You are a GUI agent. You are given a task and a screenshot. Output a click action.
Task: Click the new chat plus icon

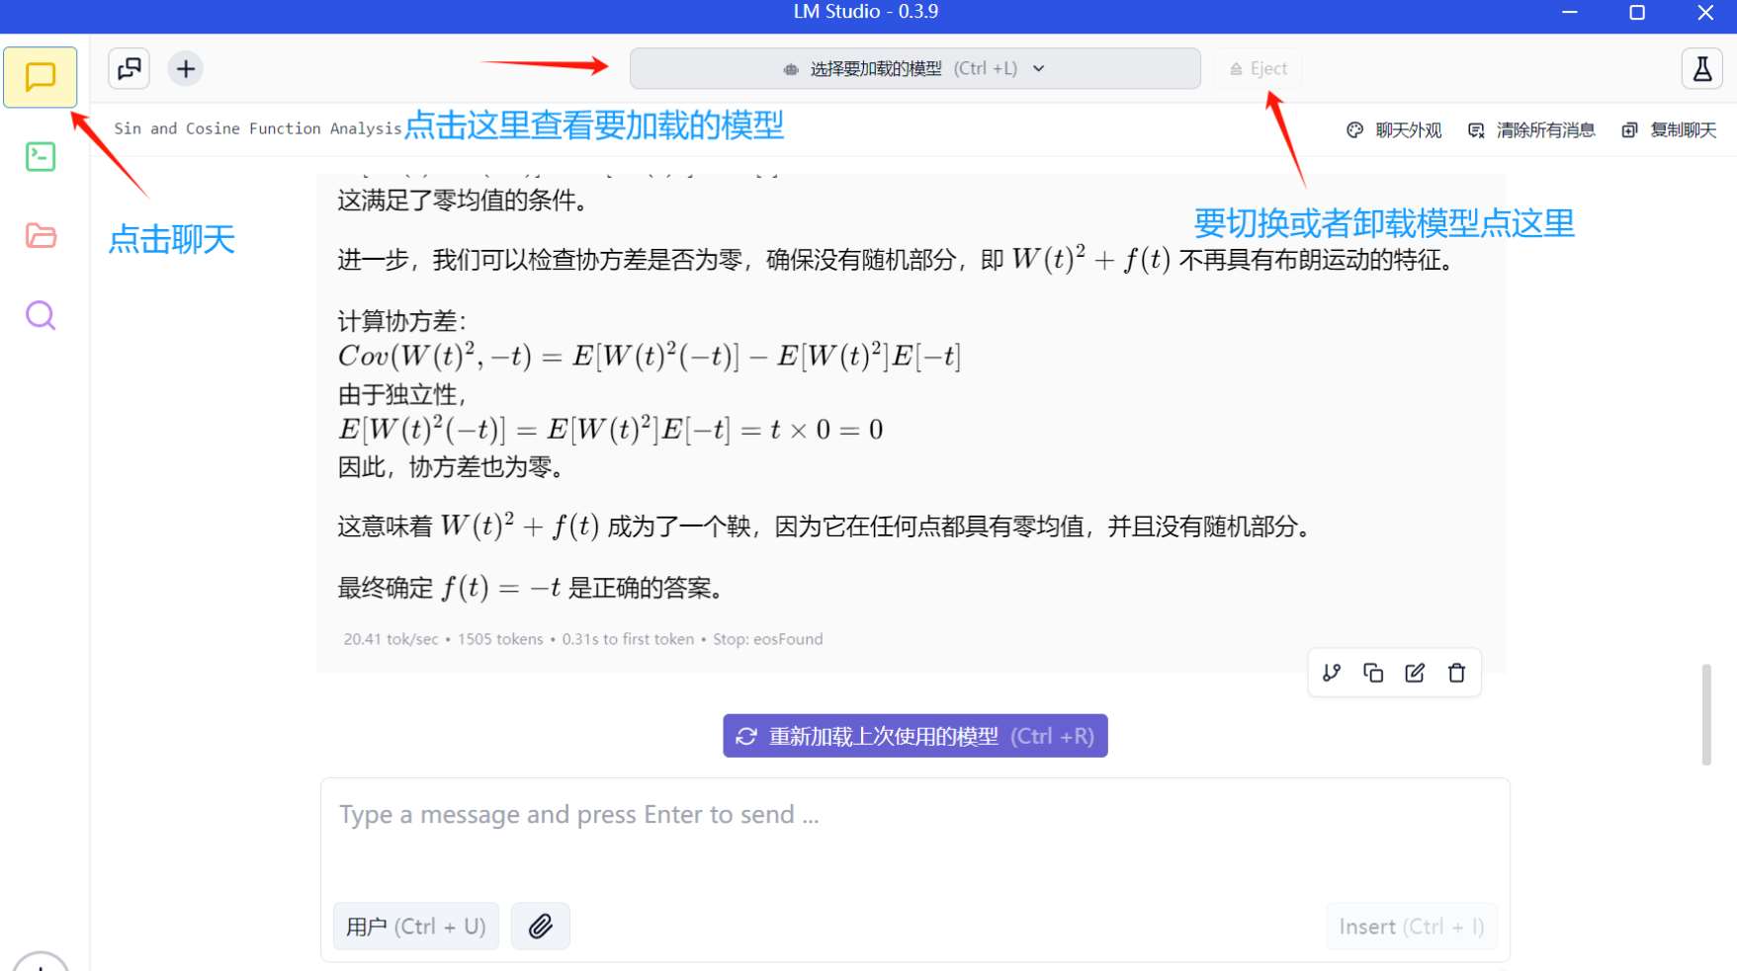click(x=186, y=69)
